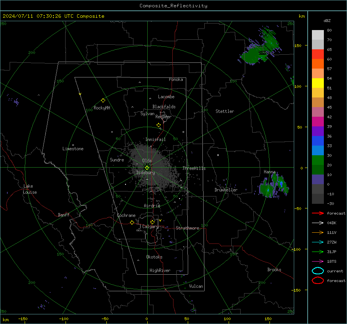The height and width of the screenshot is (324, 347).
Task: Click the red forecast arrow in legend
Action: tap(318, 213)
